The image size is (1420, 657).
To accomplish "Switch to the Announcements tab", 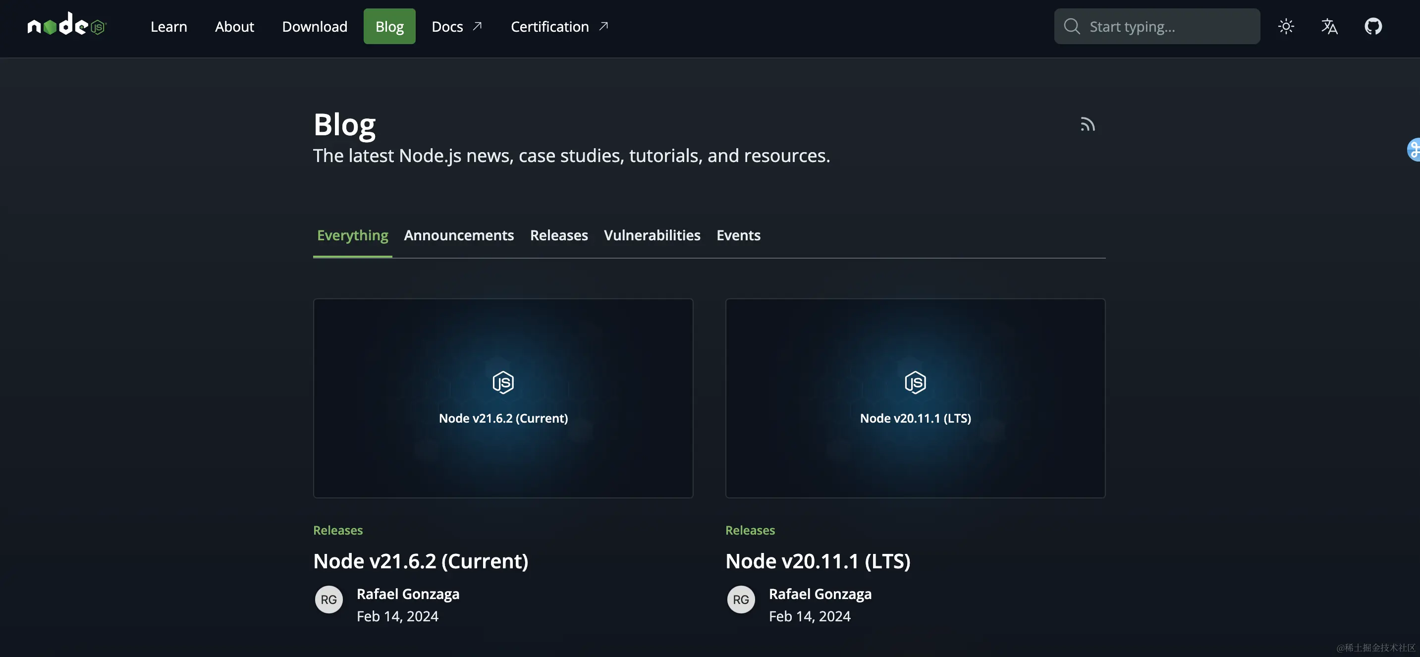I will pos(459,235).
